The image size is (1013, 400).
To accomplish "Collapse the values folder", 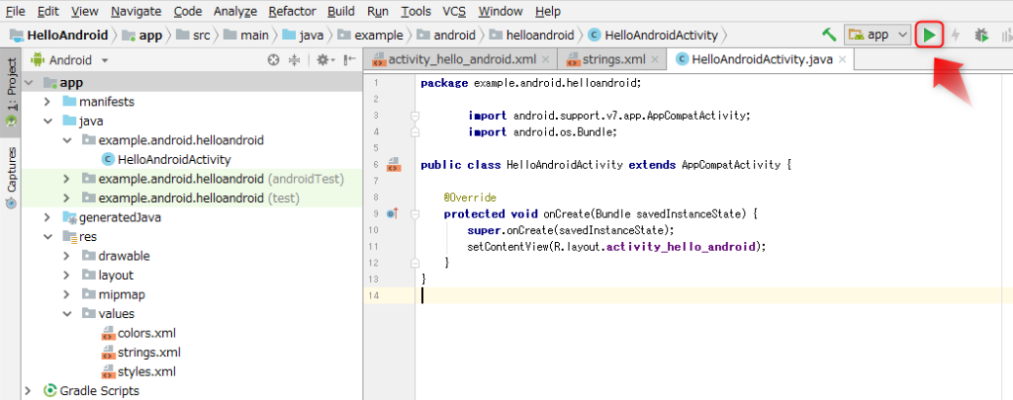I will point(66,314).
